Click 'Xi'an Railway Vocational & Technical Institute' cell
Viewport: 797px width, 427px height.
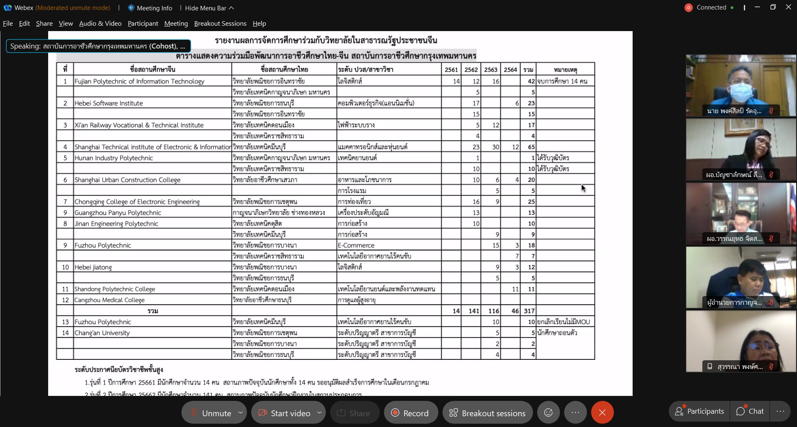click(152, 125)
